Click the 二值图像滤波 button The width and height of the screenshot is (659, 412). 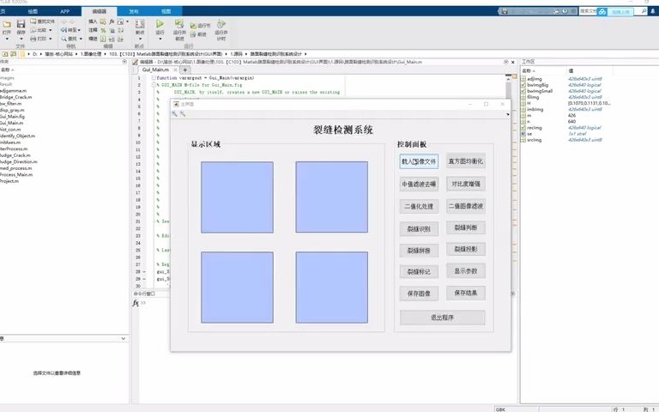(x=466, y=206)
